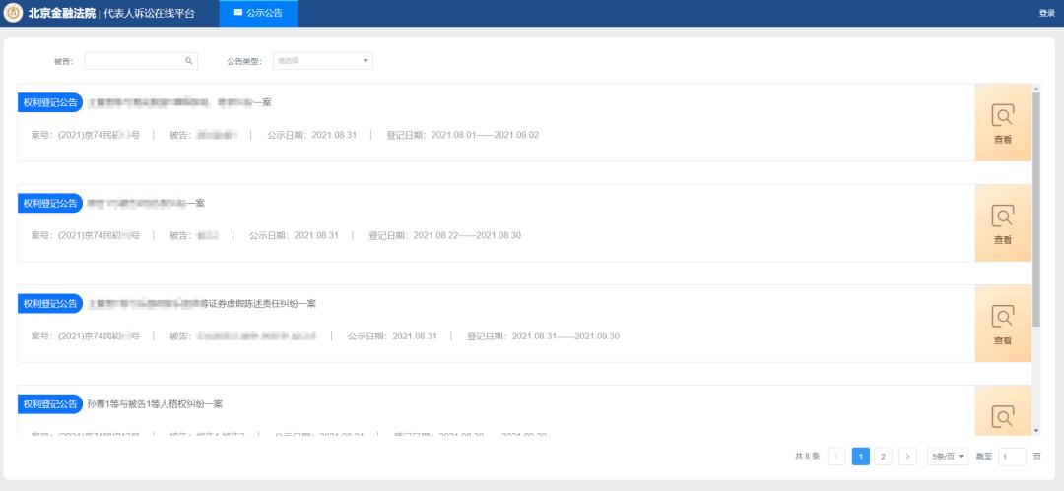Click the vertical scrollbar thumb of the list
The height and width of the screenshot is (491, 1064).
tap(1035, 207)
